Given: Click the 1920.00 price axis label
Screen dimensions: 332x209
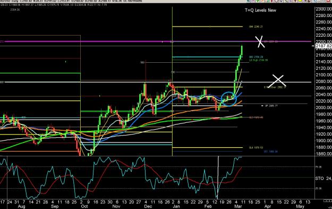Looking at the screenshot, I should click(324, 134).
